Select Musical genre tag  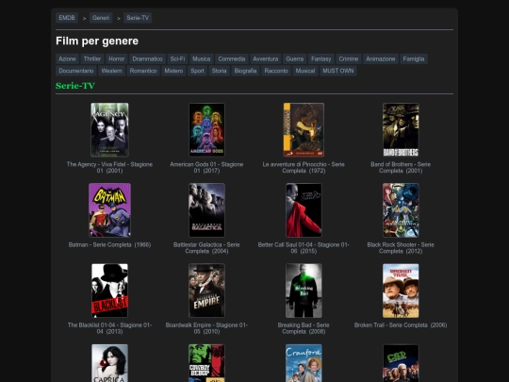(x=305, y=71)
